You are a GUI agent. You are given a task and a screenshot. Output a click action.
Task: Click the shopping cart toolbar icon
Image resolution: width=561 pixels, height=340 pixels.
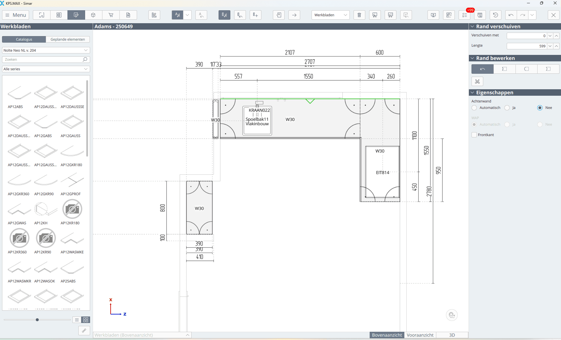point(111,15)
